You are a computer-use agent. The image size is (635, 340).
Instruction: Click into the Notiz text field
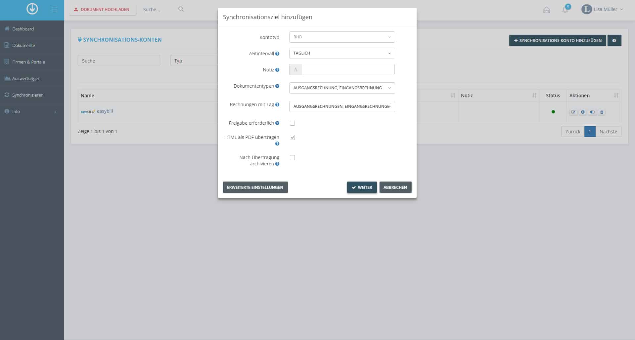click(348, 69)
